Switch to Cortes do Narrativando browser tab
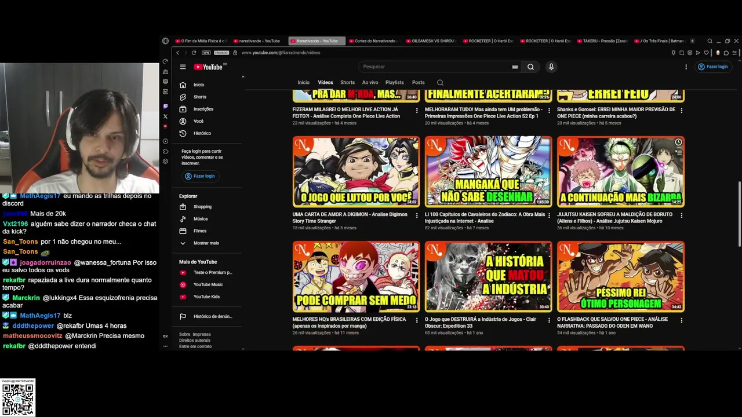The height and width of the screenshot is (417, 742). tap(374, 41)
